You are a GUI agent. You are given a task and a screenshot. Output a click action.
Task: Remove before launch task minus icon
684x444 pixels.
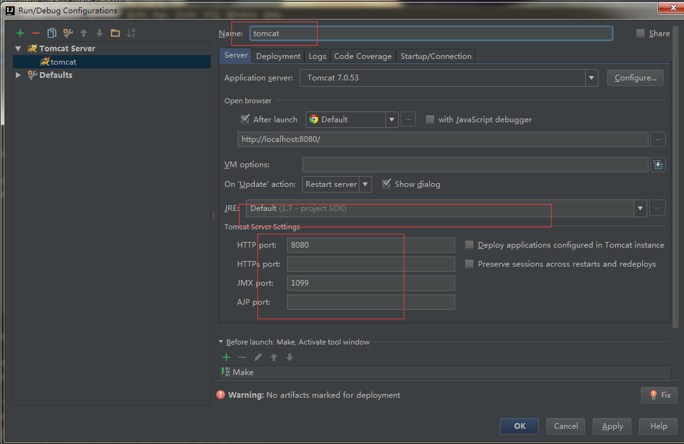[242, 357]
